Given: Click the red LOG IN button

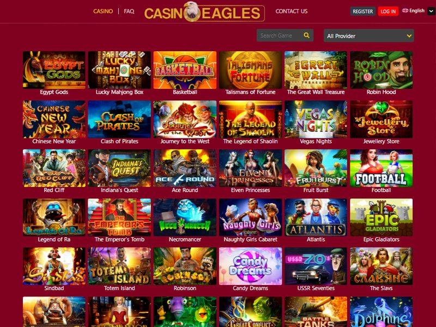Looking at the screenshot, I should point(388,11).
